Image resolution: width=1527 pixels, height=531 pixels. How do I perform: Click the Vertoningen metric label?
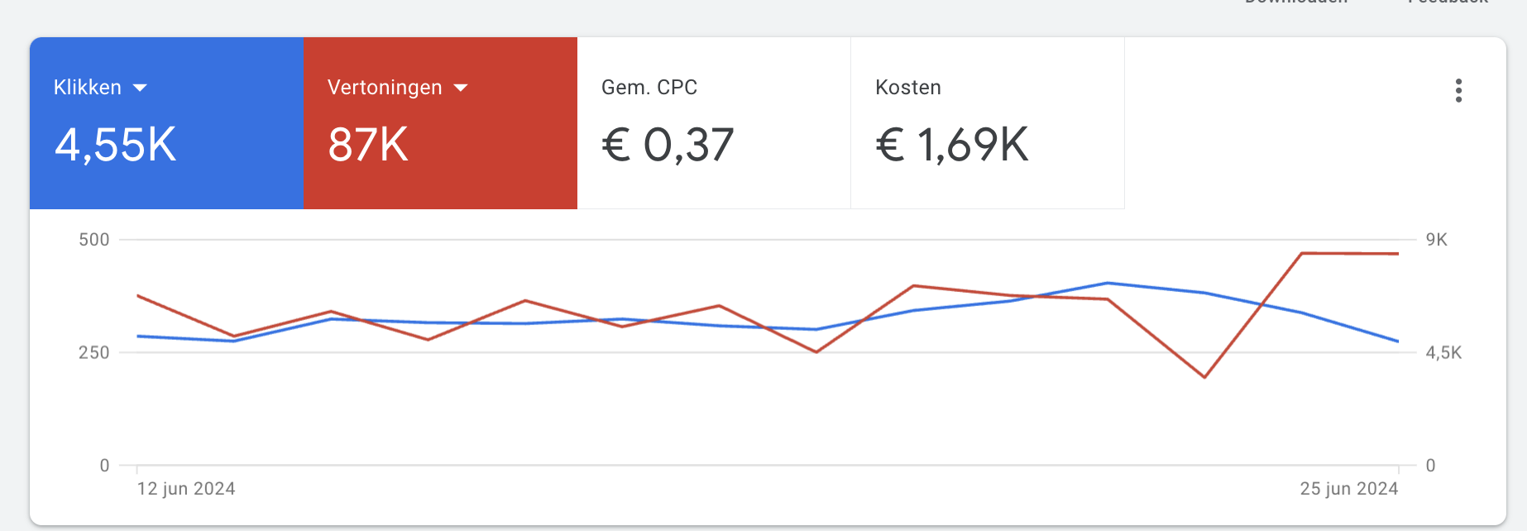[x=385, y=88]
